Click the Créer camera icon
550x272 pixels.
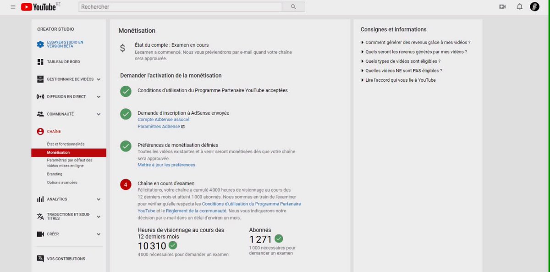tap(40, 234)
